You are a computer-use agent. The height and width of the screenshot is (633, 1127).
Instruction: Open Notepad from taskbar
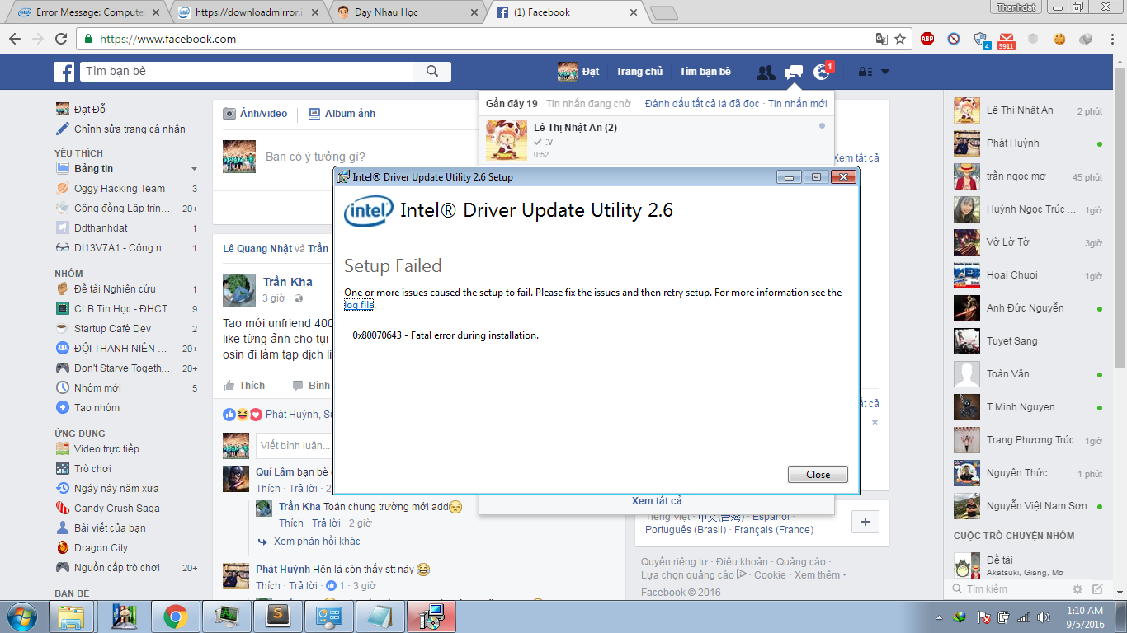[x=380, y=617]
